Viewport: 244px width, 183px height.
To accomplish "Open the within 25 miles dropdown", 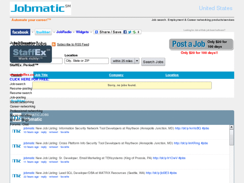I will pos(125,61).
